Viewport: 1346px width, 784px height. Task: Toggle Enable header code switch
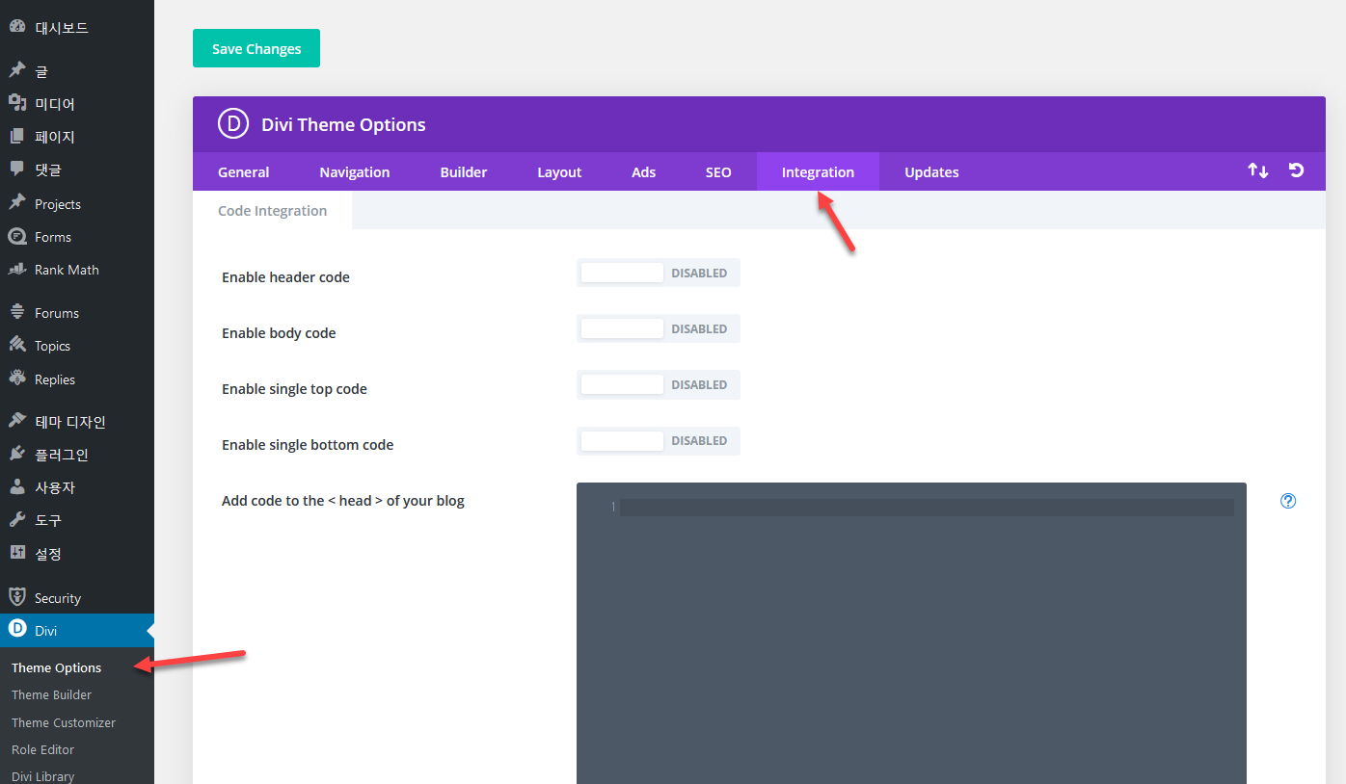click(659, 273)
